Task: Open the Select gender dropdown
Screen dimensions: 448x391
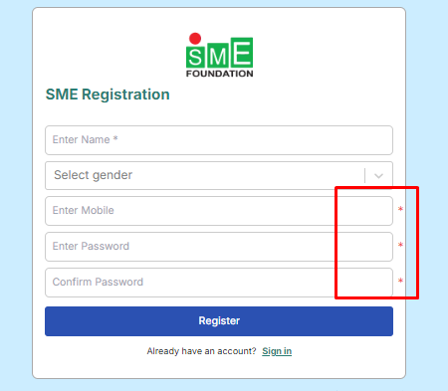Action: point(219,175)
